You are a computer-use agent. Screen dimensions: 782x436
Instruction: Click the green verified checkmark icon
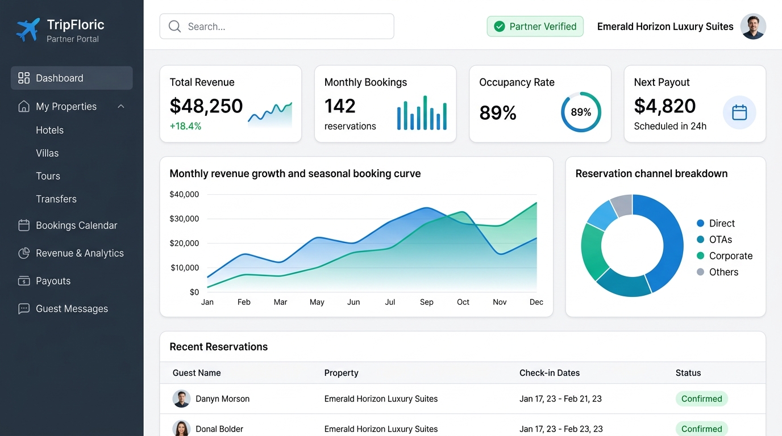[500, 26]
